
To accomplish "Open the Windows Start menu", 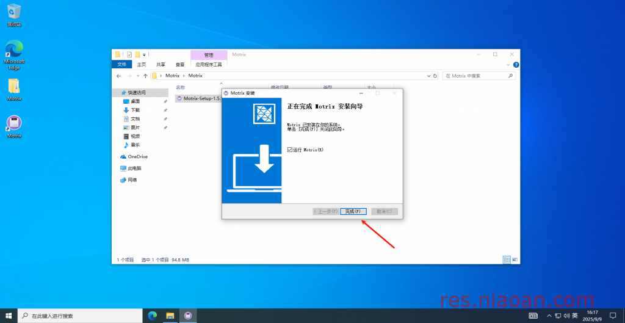I will (x=9, y=316).
